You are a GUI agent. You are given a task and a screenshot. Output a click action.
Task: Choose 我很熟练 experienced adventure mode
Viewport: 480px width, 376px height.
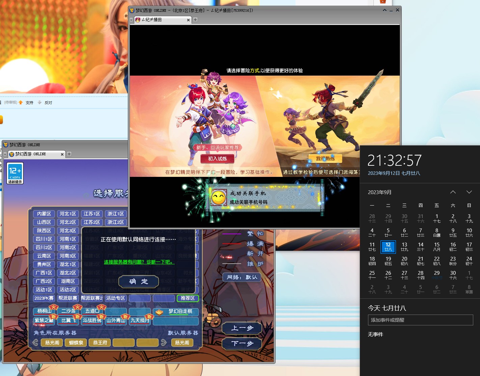pyautogui.click(x=326, y=159)
